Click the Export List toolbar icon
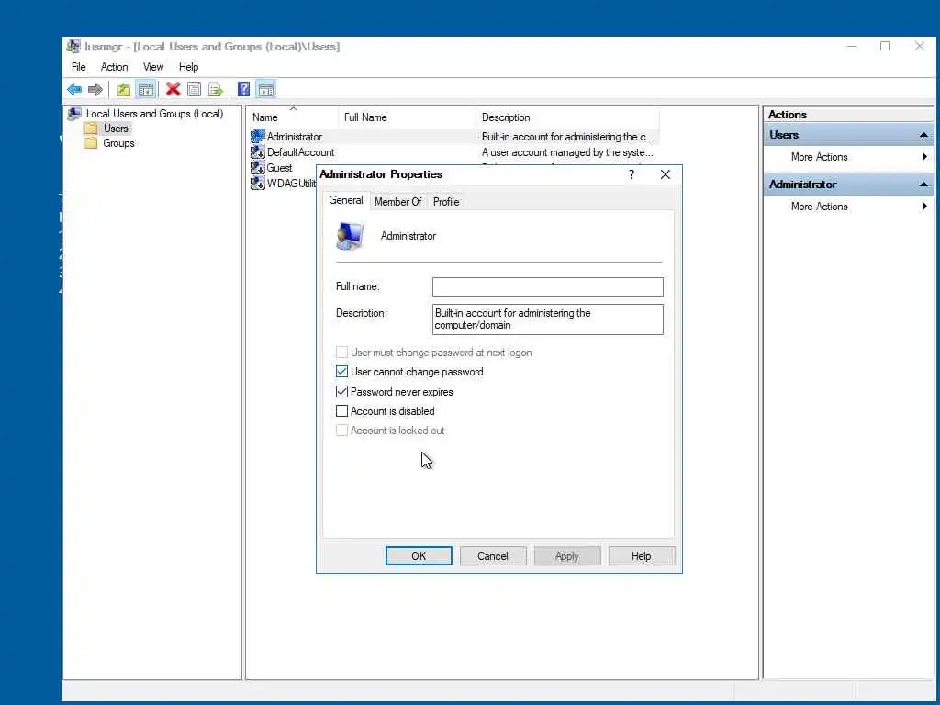 click(x=215, y=90)
